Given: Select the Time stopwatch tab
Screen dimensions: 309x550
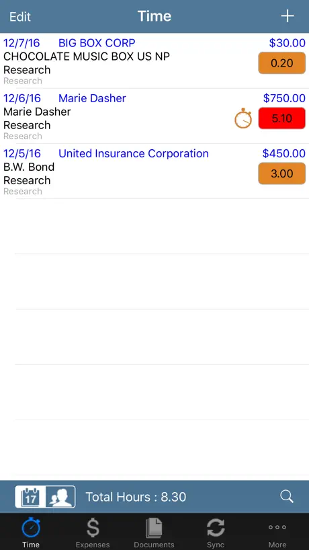Looking at the screenshot, I should (31, 533).
